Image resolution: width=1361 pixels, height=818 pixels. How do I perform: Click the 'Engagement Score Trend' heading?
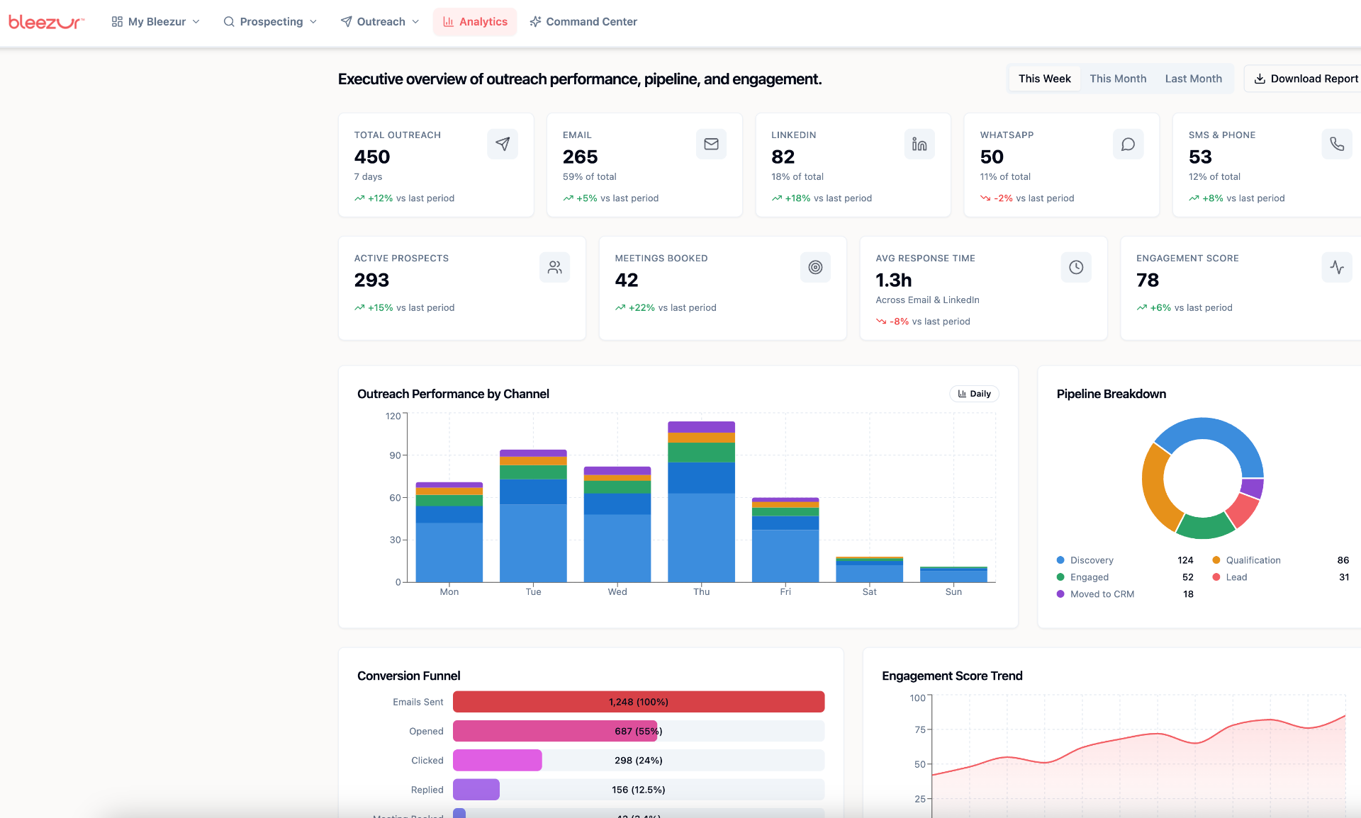[952, 676]
